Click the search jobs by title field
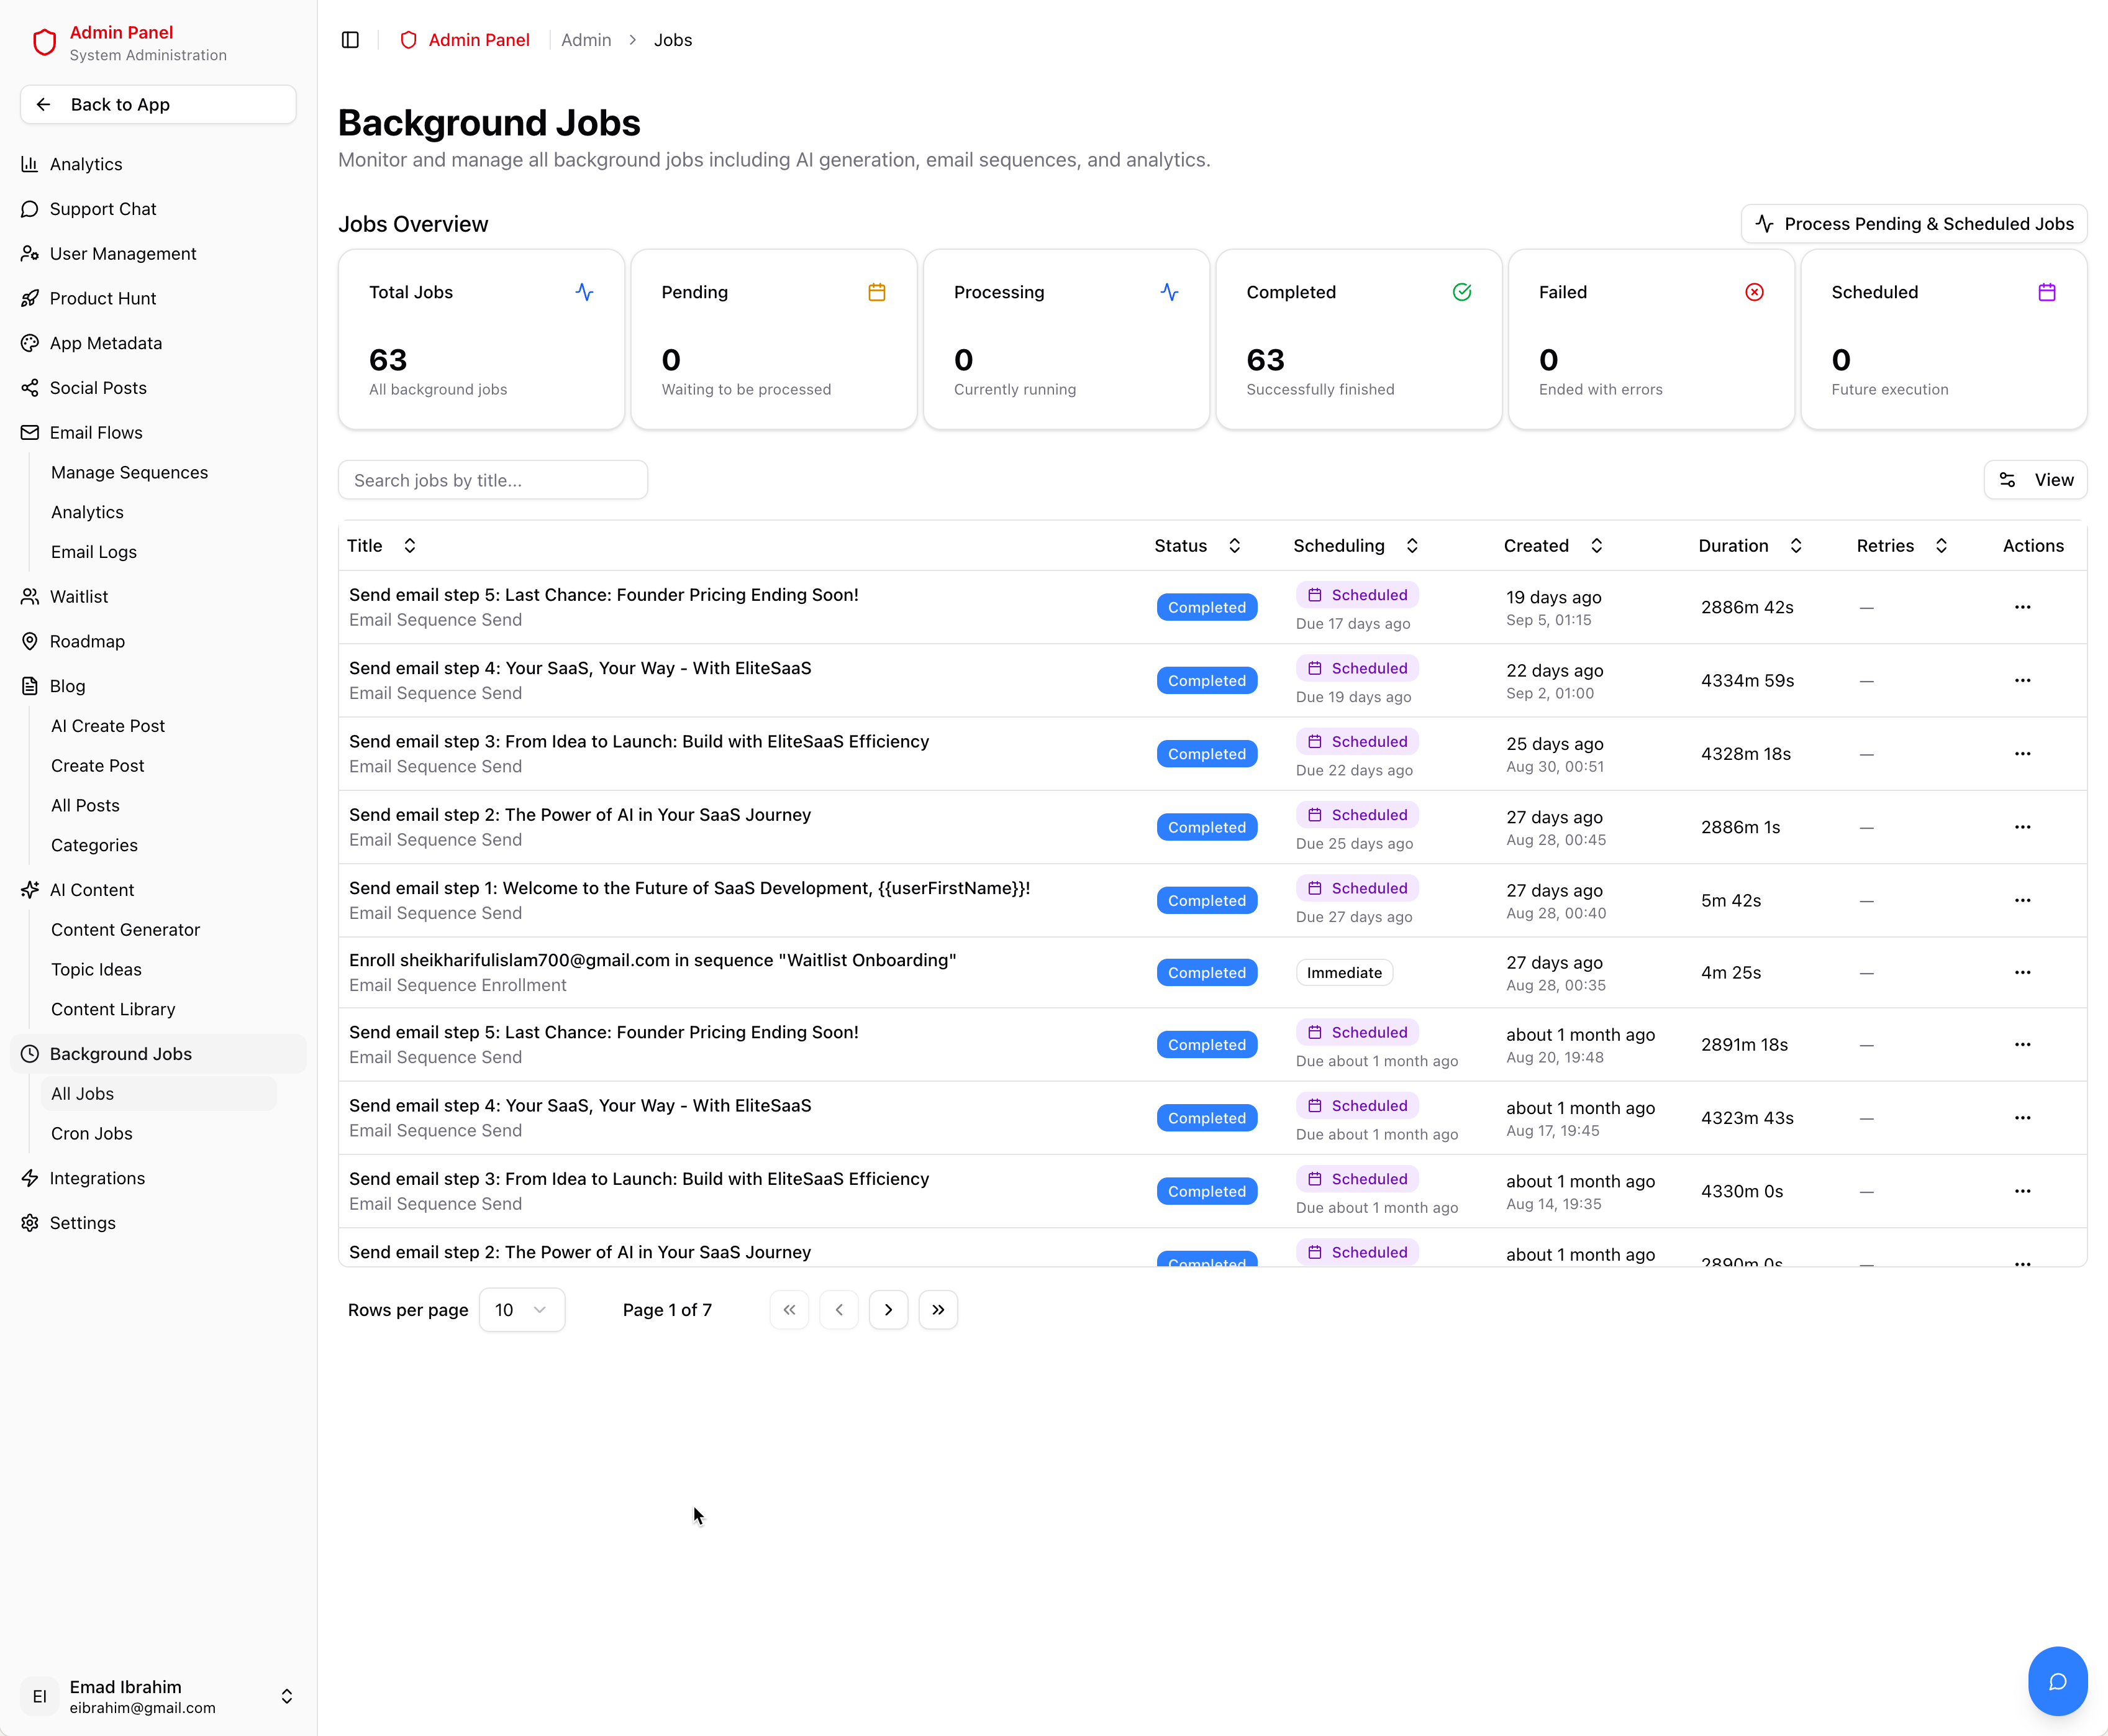The image size is (2108, 1736). click(492, 480)
